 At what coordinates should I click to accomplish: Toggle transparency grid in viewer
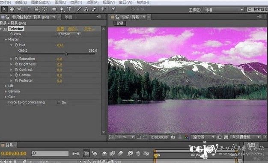tap(226, 137)
